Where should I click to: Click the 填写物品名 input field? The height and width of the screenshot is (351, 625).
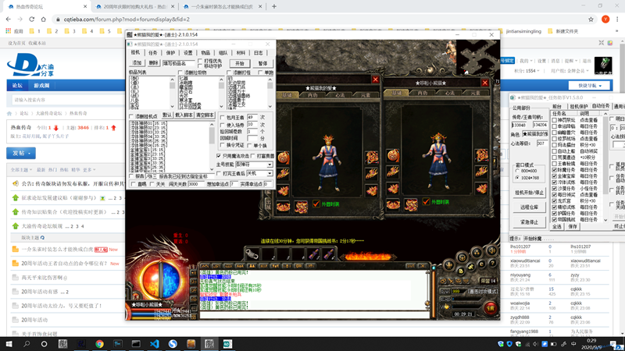point(178,63)
